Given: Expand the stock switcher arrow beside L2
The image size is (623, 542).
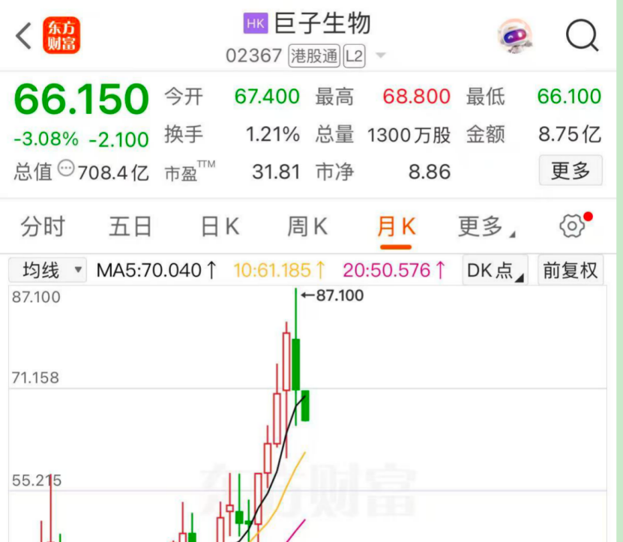Looking at the screenshot, I should [x=381, y=55].
